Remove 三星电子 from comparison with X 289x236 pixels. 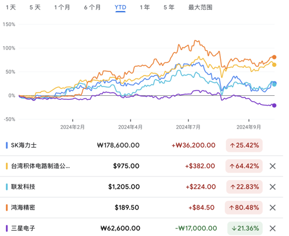272,228
